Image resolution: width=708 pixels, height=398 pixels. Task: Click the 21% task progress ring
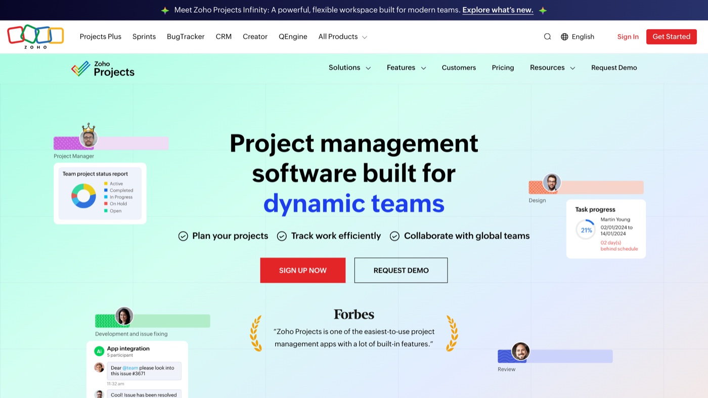click(586, 230)
